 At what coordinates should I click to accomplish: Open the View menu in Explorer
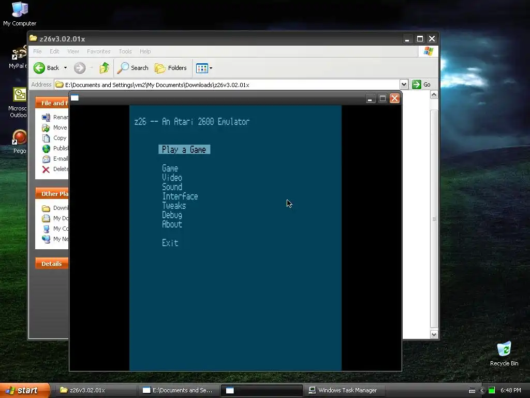(x=73, y=51)
